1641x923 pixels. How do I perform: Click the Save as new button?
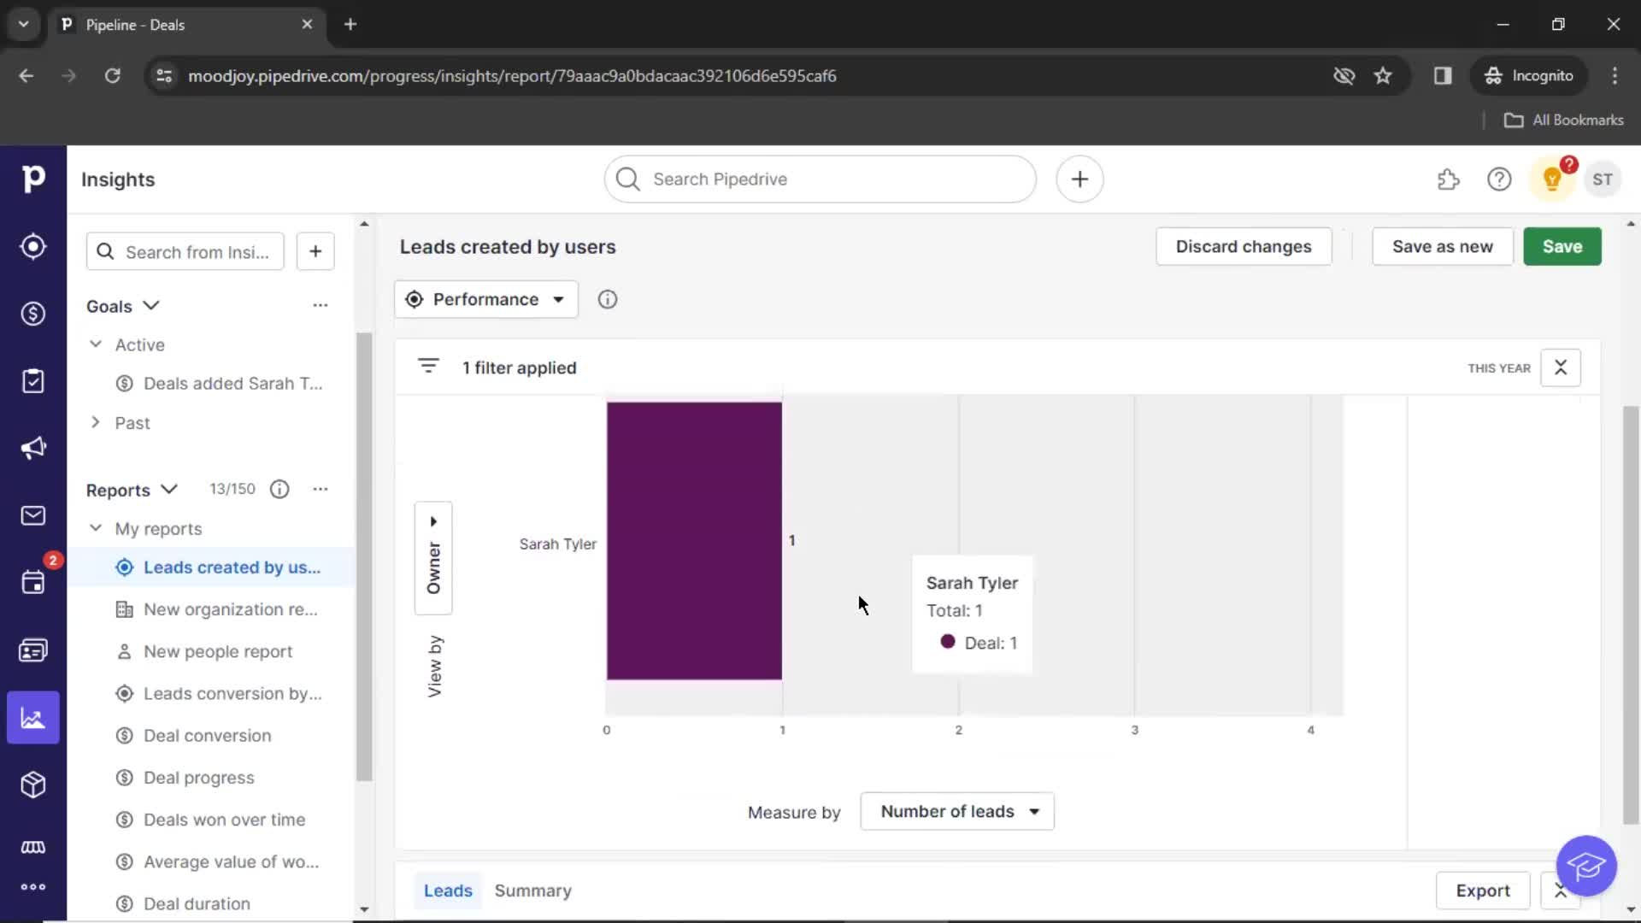1443,245
